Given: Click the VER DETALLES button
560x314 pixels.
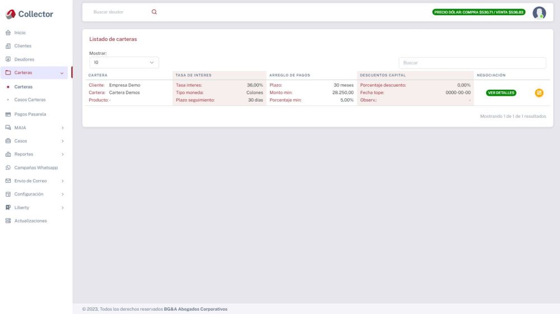Looking at the screenshot, I should 501,93.
